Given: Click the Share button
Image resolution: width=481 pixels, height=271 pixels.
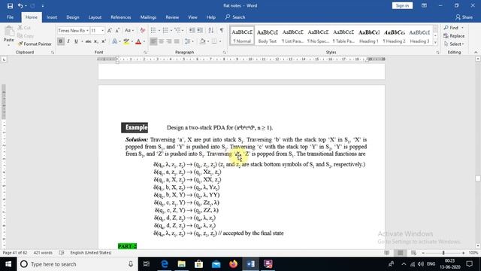Looking at the screenshot, I should point(464,17).
